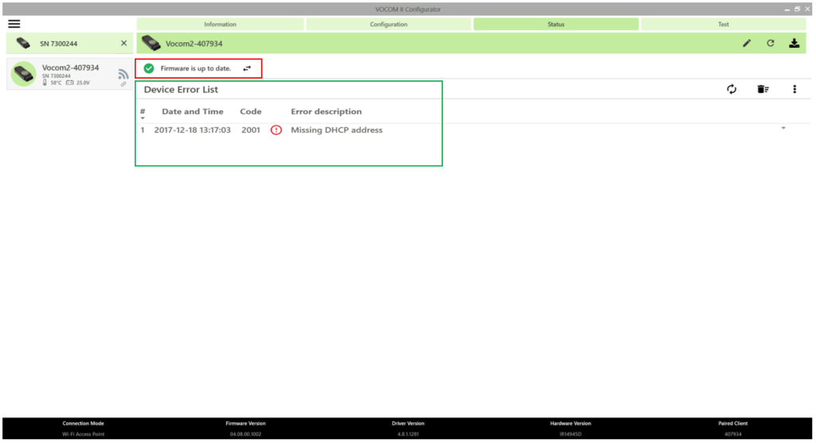This screenshot has width=816, height=443.
Task: Select the error row dated 2017-12-18 13:17:03
Action: (x=473, y=130)
